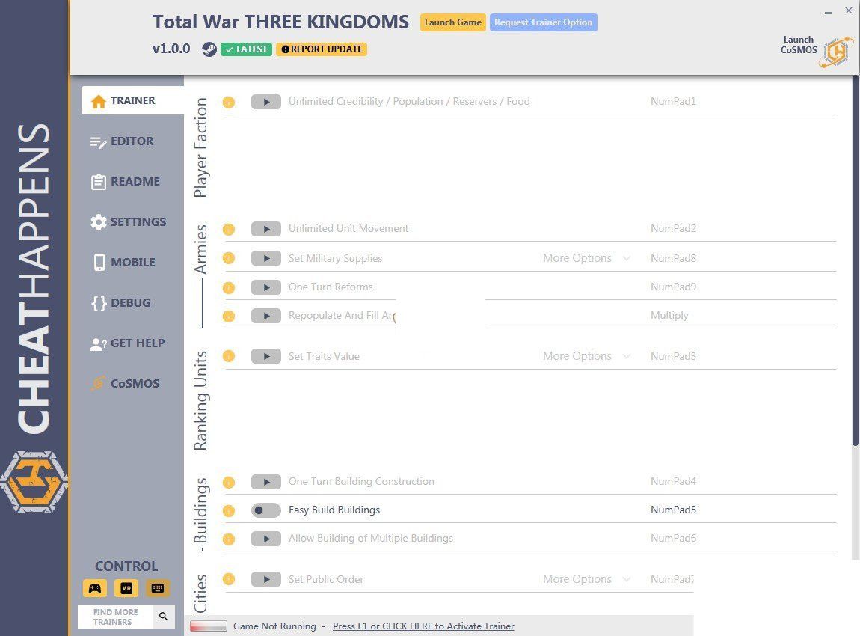Activate Repopulate And Fill cheat
The image size is (860, 636).
pos(266,316)
